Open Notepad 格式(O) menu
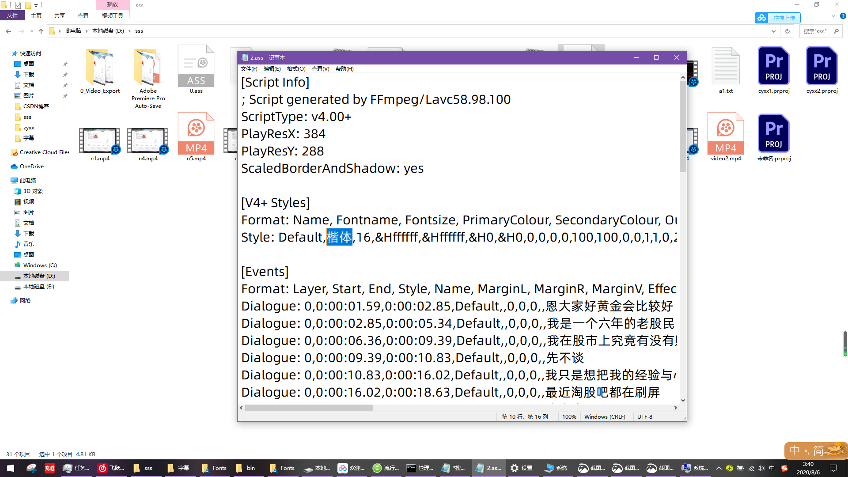Viewport: 848px width, 477px height. click(x=296, y=69)
